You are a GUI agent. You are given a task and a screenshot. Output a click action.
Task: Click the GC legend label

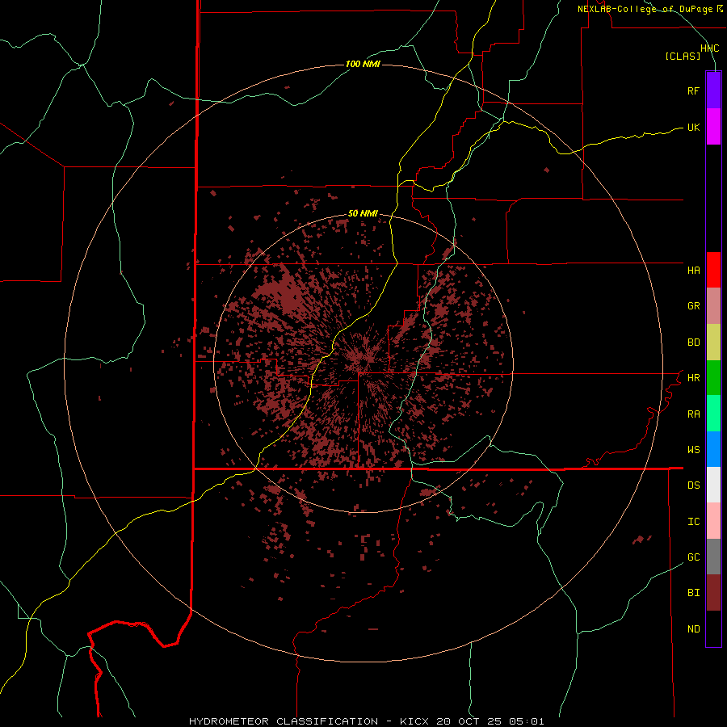[x=693, y=557]
